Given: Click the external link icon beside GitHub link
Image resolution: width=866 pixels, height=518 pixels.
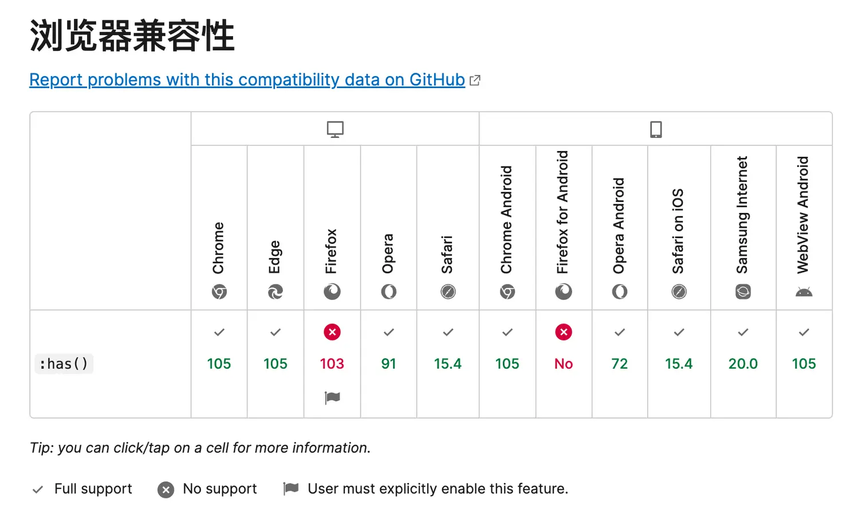Looking at the screenshot, I should coord(475,81).
